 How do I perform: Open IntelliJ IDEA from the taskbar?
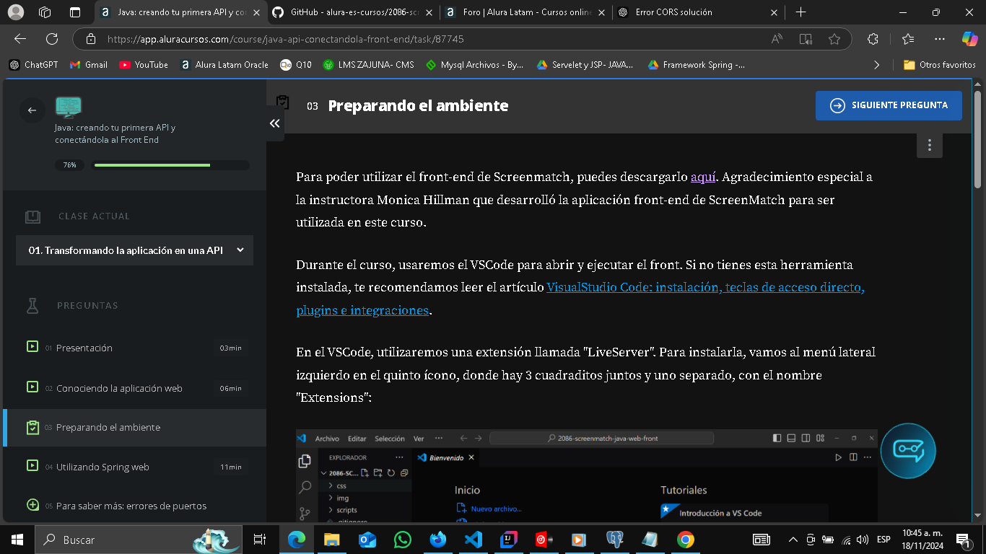tap(509, 540)
